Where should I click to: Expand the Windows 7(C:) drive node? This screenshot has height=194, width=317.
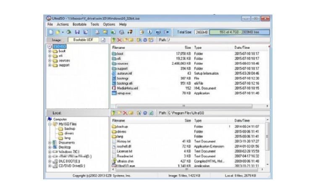tap(50, 152)
